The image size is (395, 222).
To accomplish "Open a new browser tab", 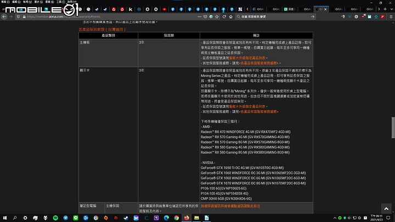I will (x=385, y=9).
